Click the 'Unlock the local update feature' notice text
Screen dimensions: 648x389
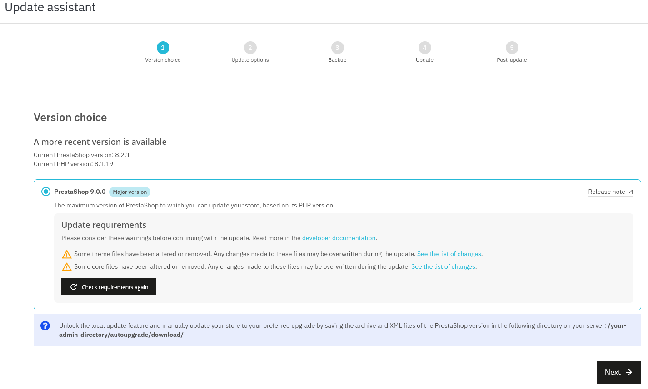pos(343,330)
